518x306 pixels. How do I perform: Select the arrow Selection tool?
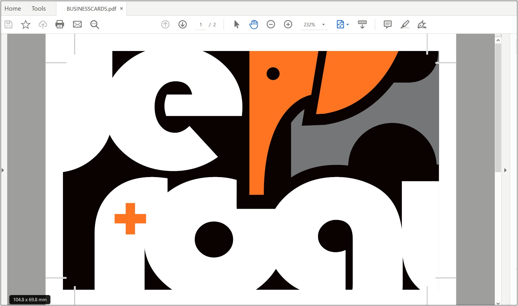pyautogui.click(x=237, y=24)
